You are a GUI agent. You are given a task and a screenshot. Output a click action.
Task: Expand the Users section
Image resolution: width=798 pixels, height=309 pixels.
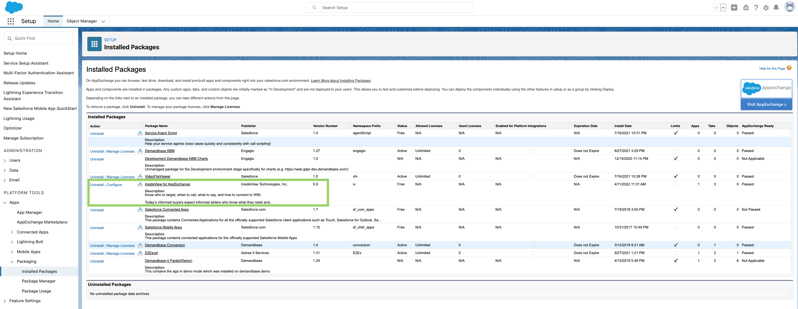tap(5, 160)
